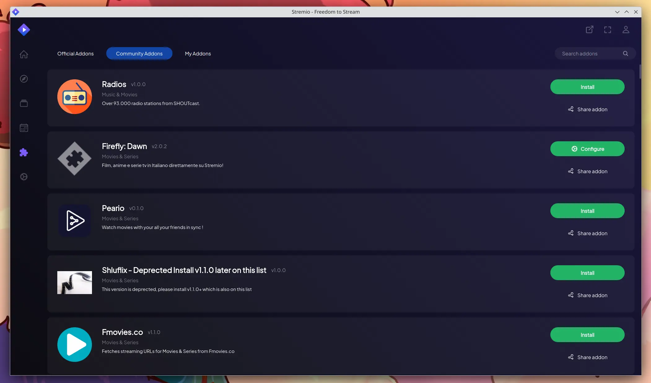This screenshot has width=651, height=383.
Task: Open the Settings gear icon
Action: pos(23,177)
